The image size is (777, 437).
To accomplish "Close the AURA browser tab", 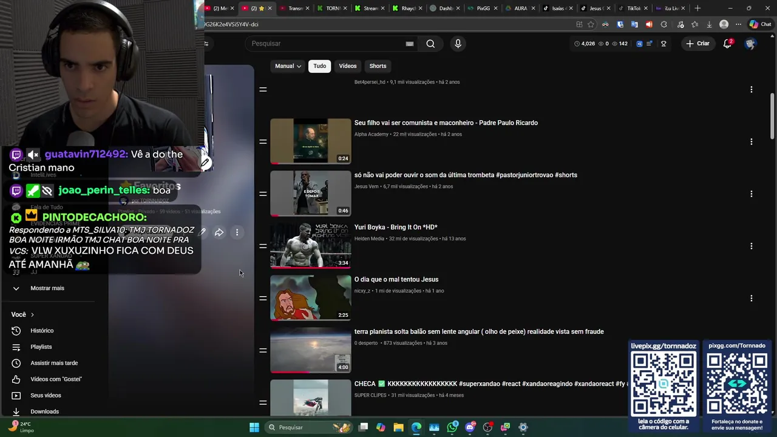I will coord(533,8).
